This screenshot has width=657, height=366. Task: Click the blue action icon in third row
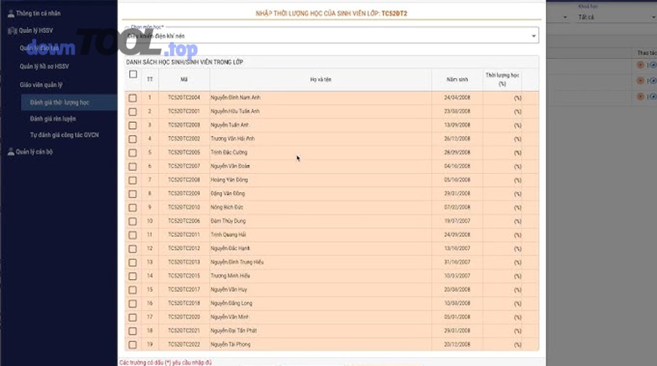coord(652,96)
